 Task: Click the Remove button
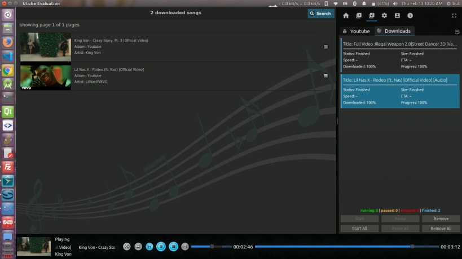441,218
